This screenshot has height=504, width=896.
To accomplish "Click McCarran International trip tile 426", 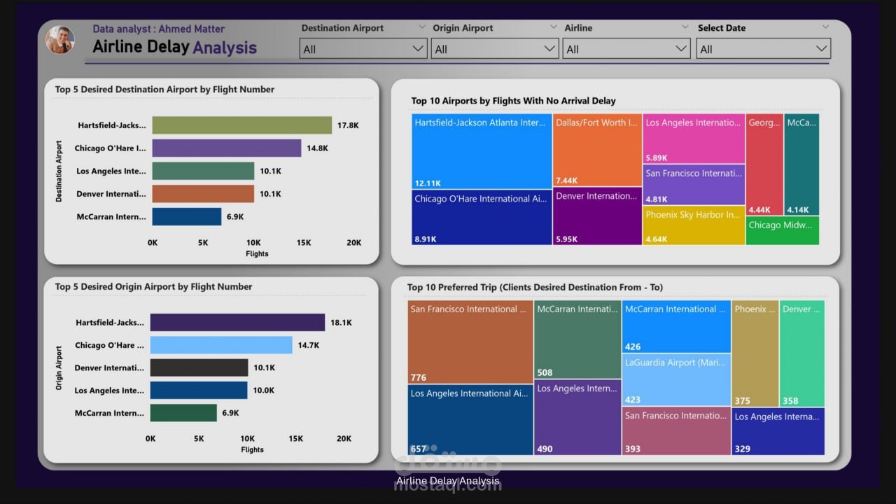I will coord(676,327).
